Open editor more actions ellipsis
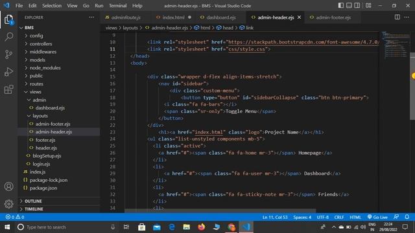 tap(407, 17)
